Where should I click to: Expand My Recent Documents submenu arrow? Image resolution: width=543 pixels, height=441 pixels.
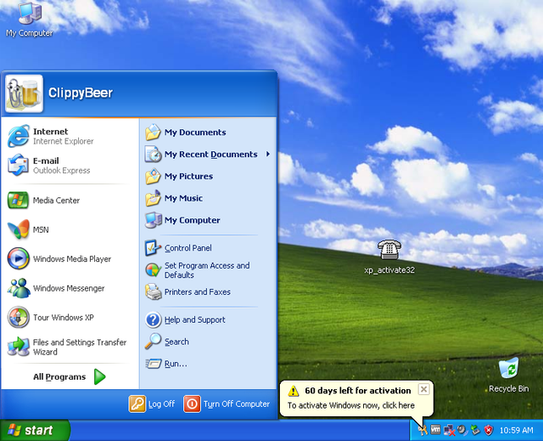pos(268,154)
